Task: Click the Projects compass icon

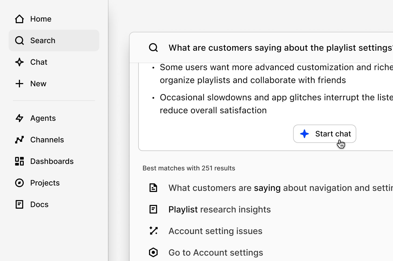Action: point(19,183)
